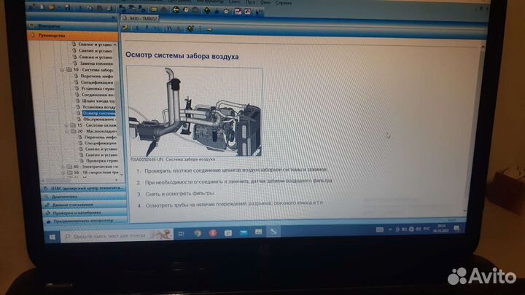Click the tree panel scroll-up arrow
Image resolution: width=525 pixels, height=295 pixels.
(x=115, y=44)
